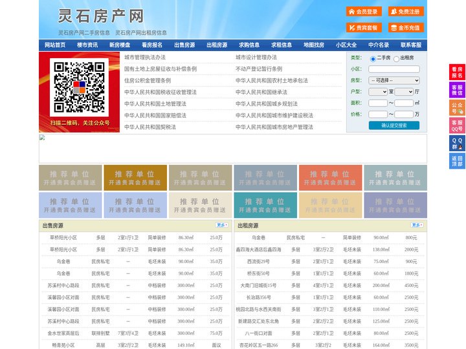Open 中华人民共和国继承法 link

(x=261, y=92)
